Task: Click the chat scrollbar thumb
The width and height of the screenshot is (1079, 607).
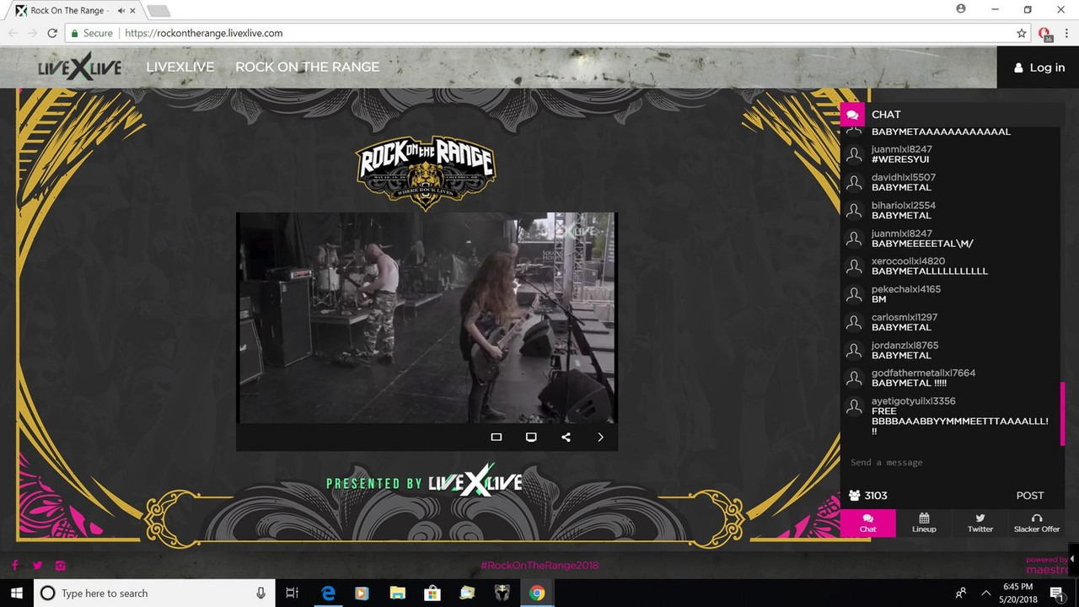Action: pyautogui.click(x=1062, y=414)
